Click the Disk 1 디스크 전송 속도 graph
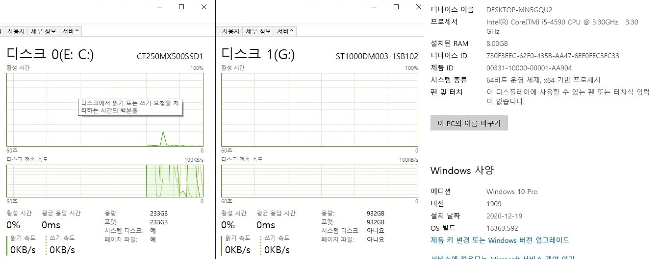The height and width of the screenshot is (259, 659). pyautogui.click(x=320, y=181)
